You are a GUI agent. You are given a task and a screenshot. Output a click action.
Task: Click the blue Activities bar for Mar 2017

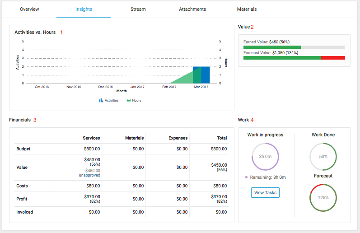206,75
